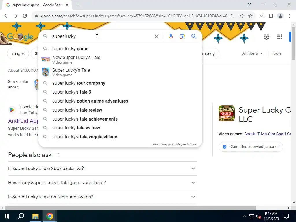This screenshot has height=222, width=296.
Task: Open People also ask options dots
Action: [58, 155]
